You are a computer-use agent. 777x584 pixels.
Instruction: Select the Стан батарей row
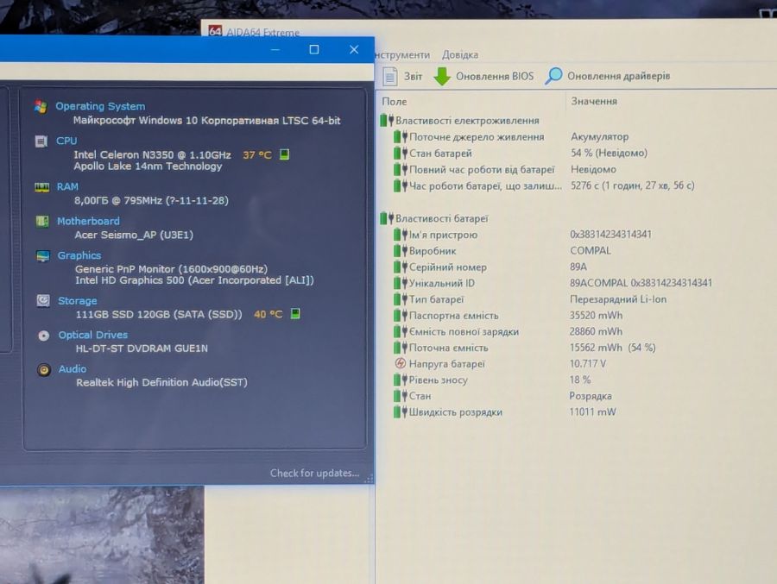click(521, 153)
